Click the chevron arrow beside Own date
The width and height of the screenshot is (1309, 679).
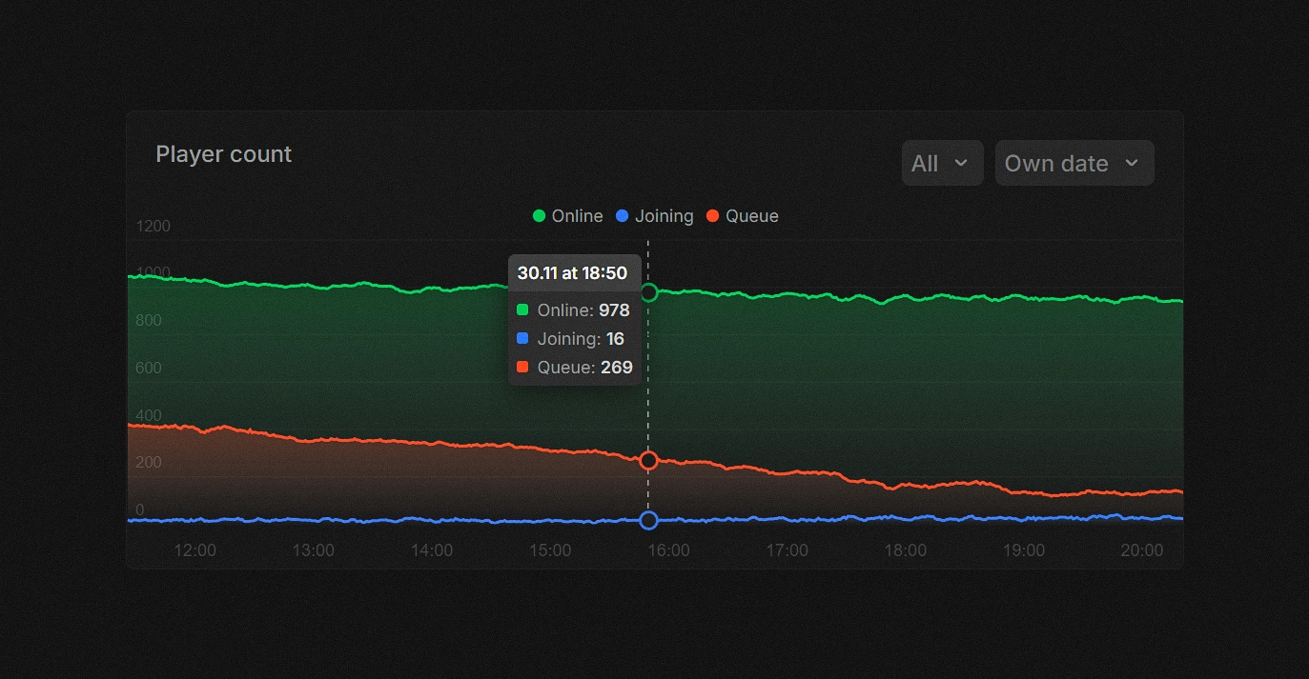(1132, 163)
